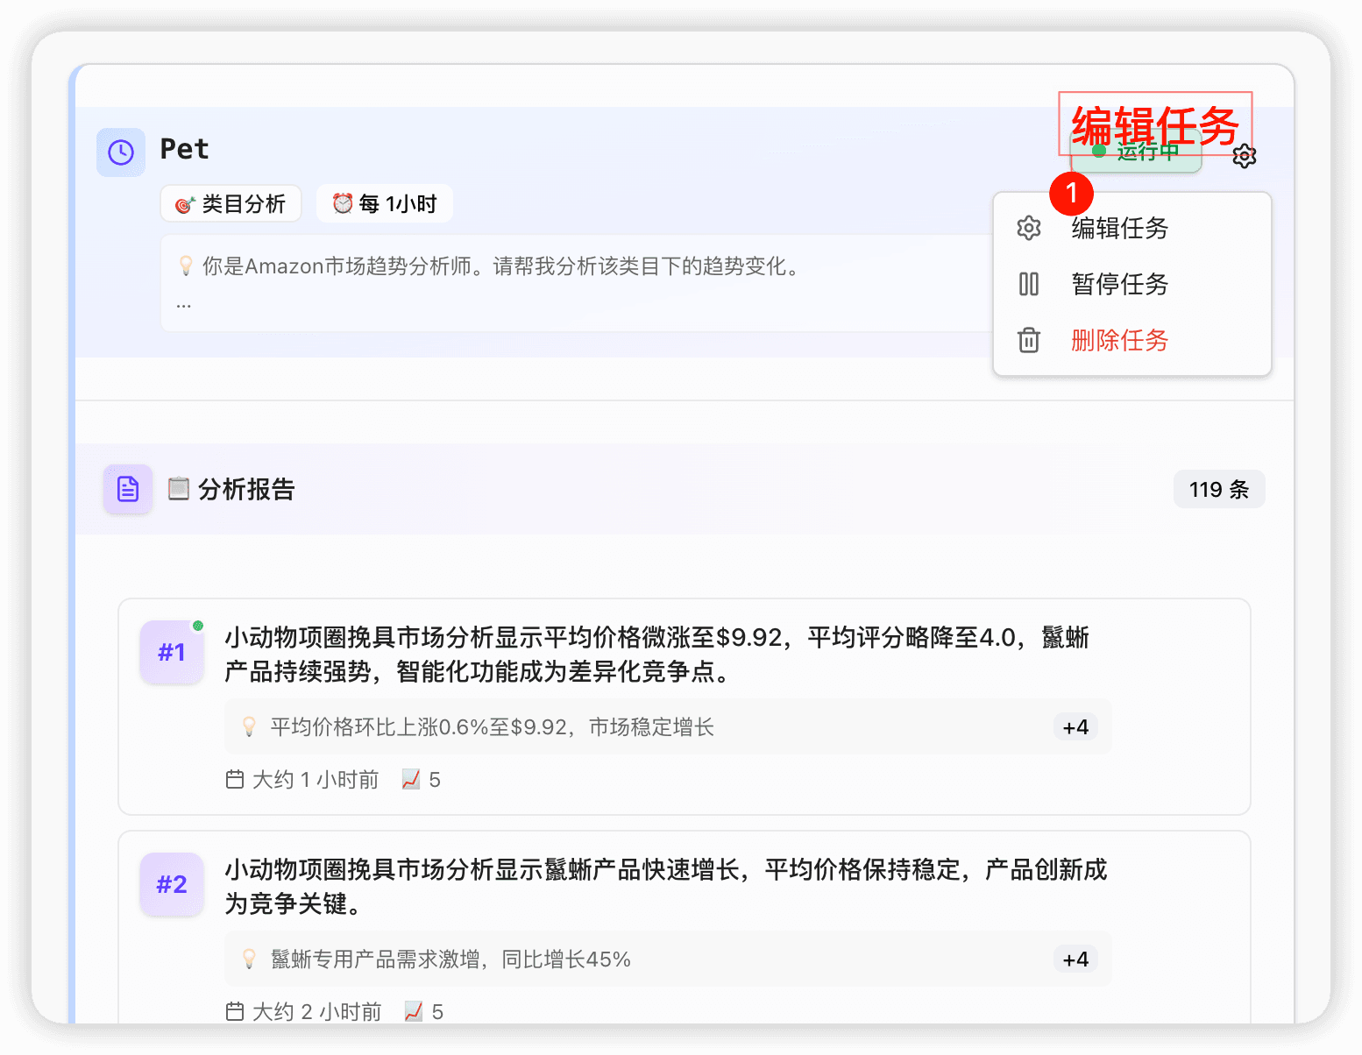The image size is (1362, 1055).
Task: Toggle the 运行中 running status indicator
Action: pyautogui.click(x=1136, y=151)
